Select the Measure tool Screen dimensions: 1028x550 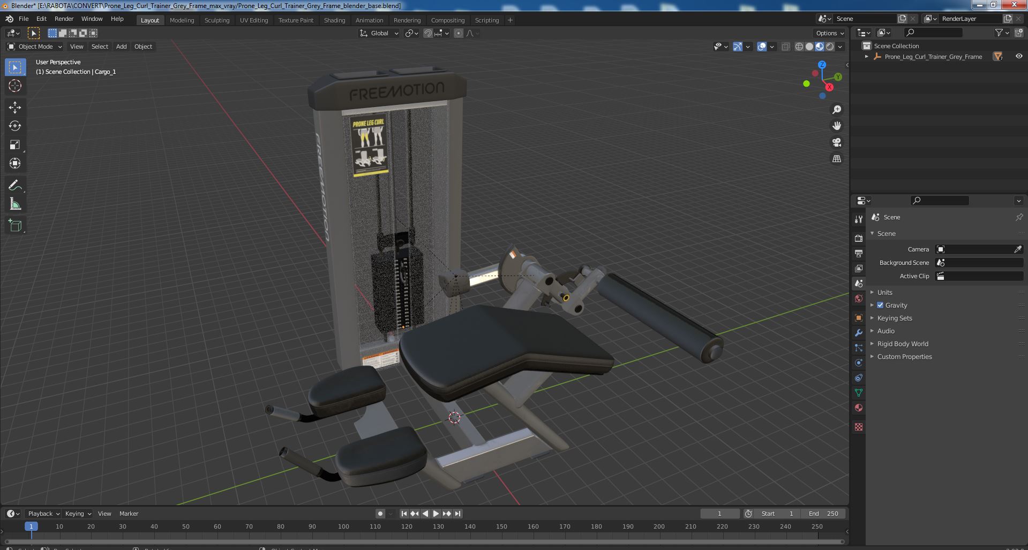pos(15,204)
